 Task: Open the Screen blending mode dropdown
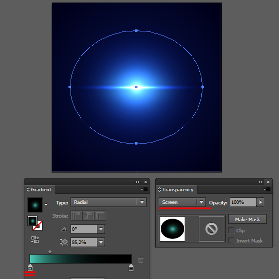pos(182,202)
